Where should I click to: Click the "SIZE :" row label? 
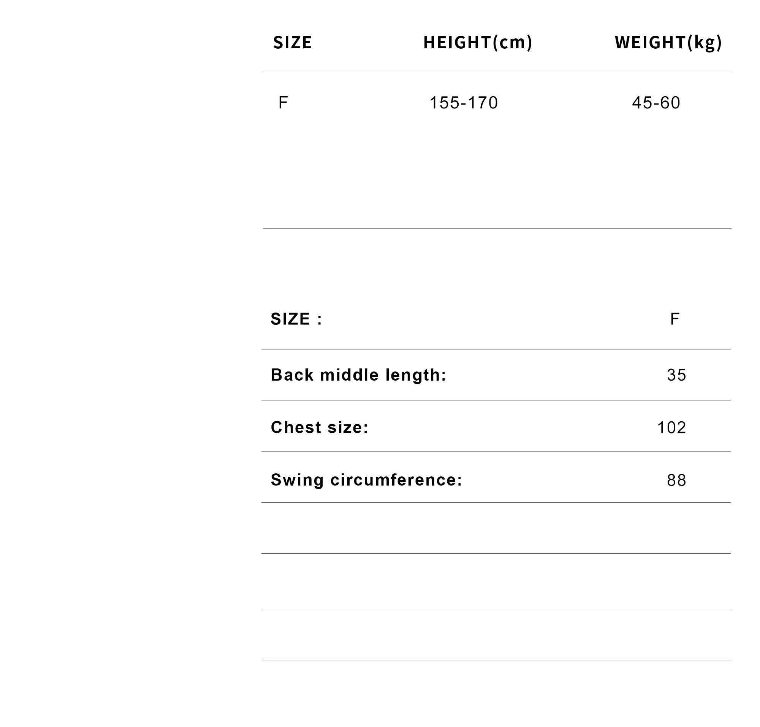tap(296, 319)
